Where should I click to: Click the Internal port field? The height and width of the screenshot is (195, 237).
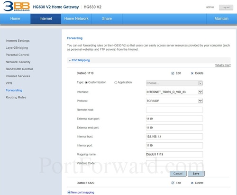point(174,145)
